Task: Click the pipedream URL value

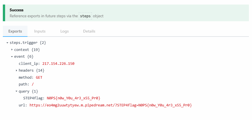Action: [111, 105]
